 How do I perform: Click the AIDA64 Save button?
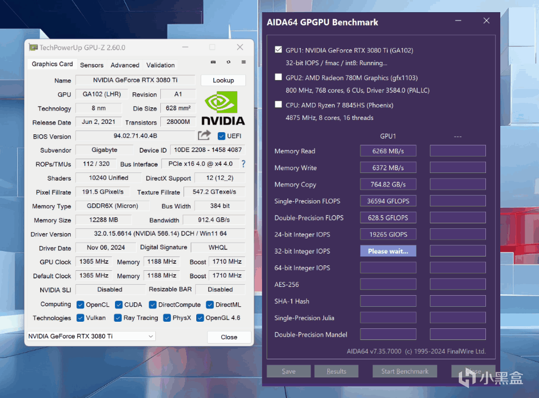289,371
